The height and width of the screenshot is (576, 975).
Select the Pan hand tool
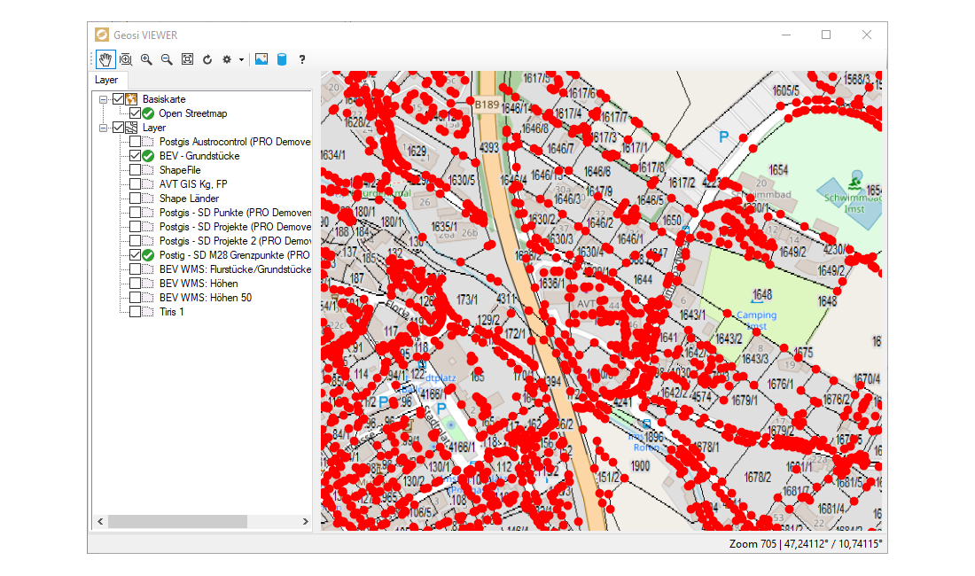pos(105,59)
